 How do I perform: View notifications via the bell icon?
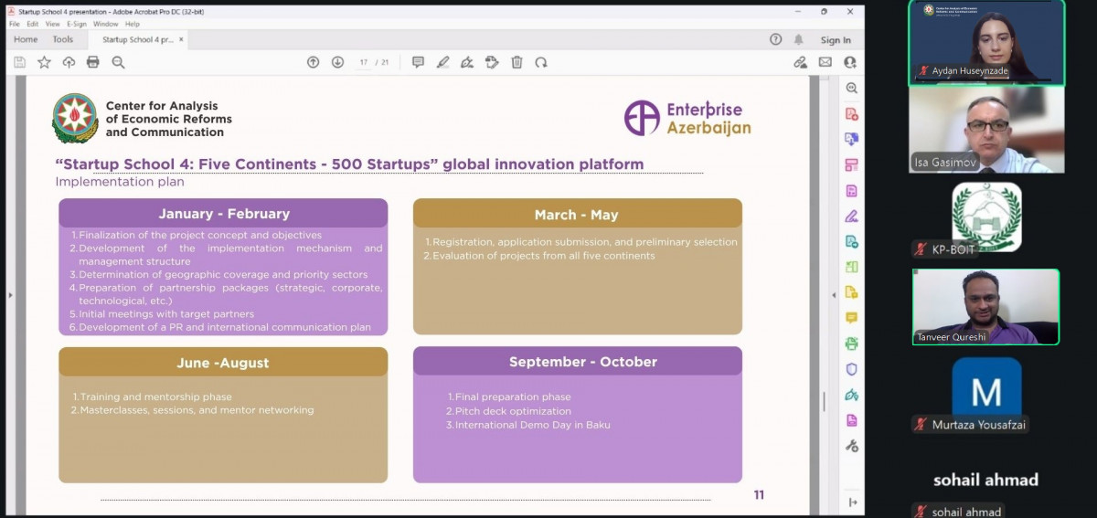799,39
